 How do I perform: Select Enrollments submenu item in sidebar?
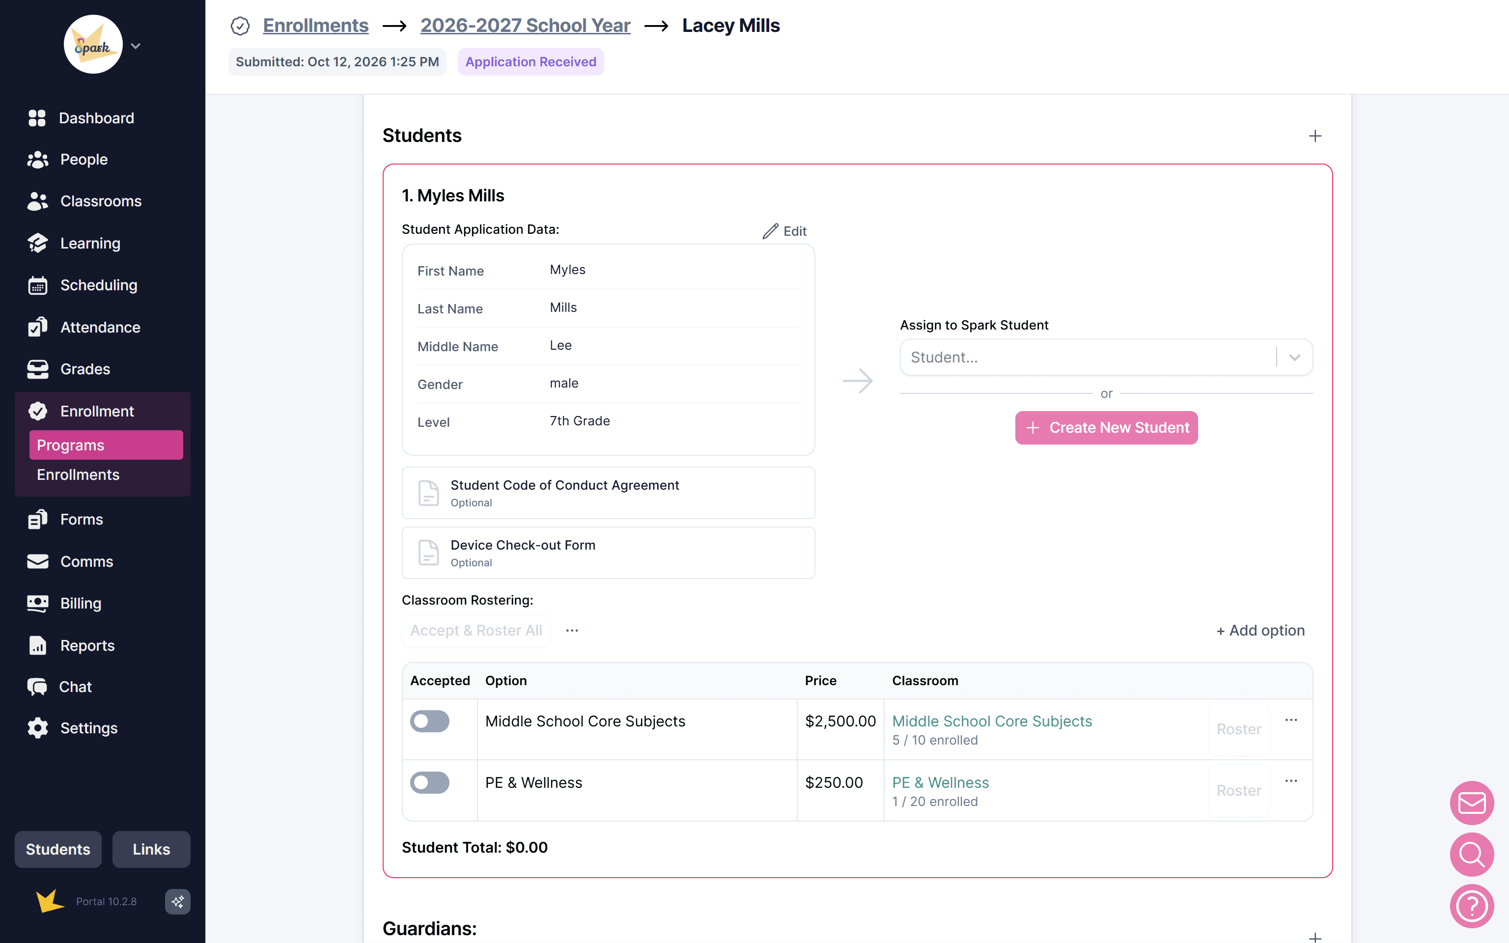point(78,474)
